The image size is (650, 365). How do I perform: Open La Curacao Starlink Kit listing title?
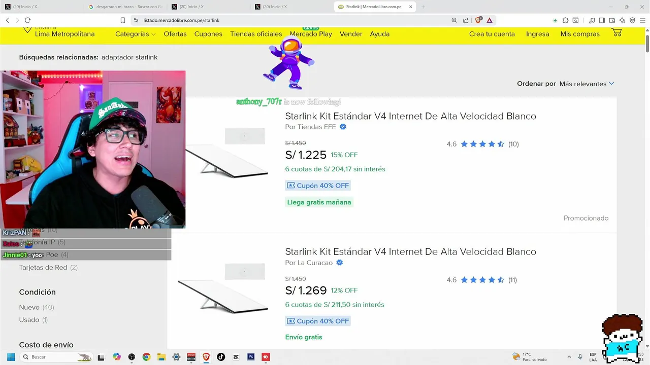(410, 252)
